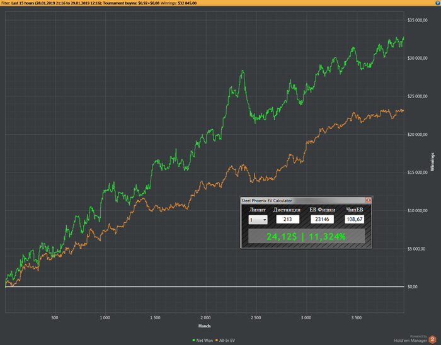Image resolution: width=441 pixels, height=345 pixels.
Task: Click the 2 500 hands axis tick label
Action: [x=256, y=317]
